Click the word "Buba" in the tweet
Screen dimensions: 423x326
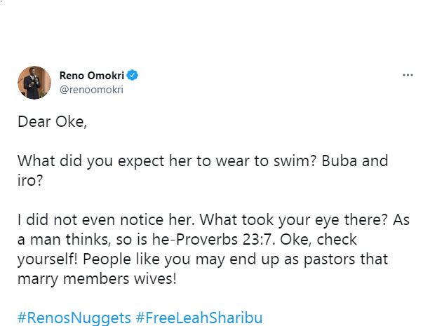point(340,161)
